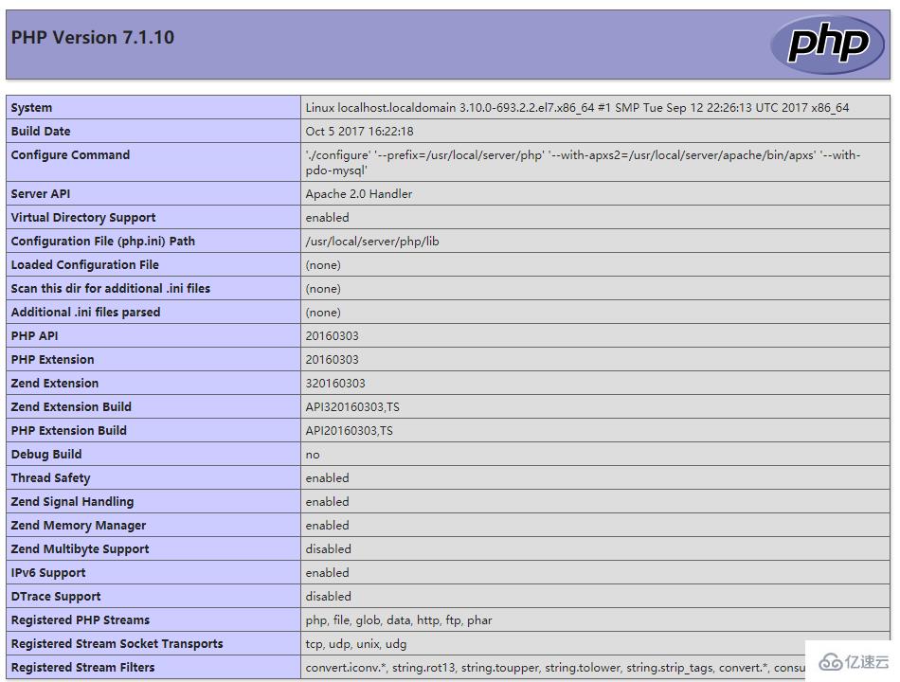Select enabled value for IPv6 Support
Image resolution: width=900 pixels, height=682 pixels.
click(327, 572)
